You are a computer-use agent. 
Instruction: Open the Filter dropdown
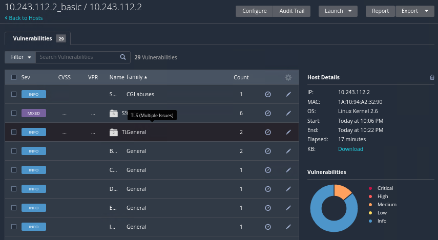point(20,57)
